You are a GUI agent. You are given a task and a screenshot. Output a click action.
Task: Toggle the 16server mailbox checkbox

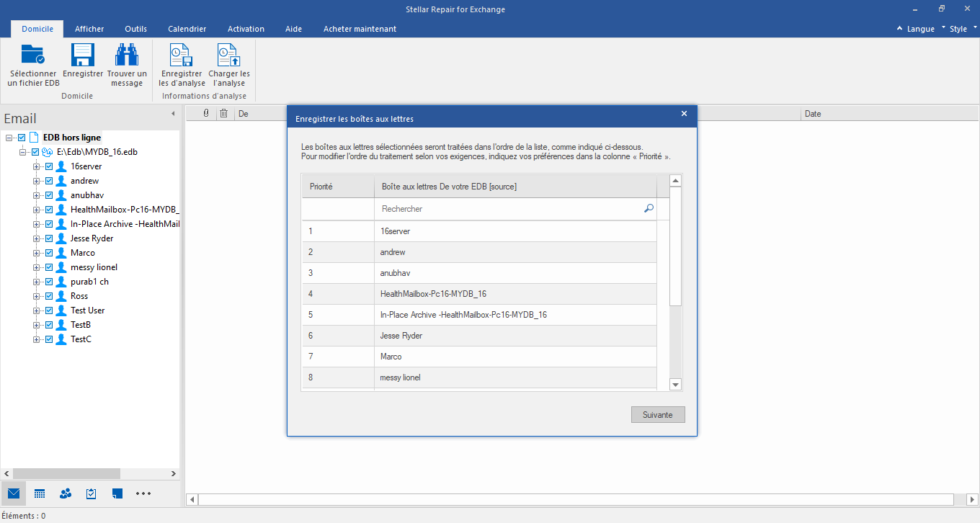[49, 166]
